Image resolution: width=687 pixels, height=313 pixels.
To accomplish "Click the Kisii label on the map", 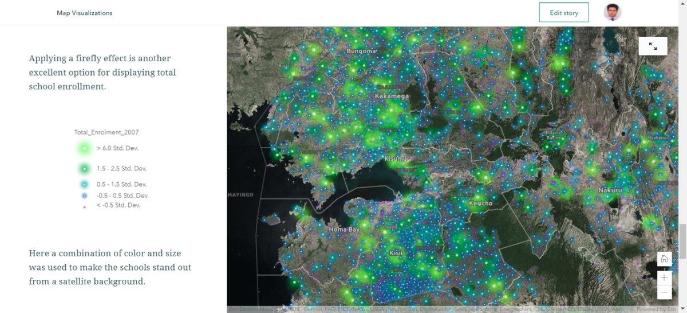I will click(396, 252).
